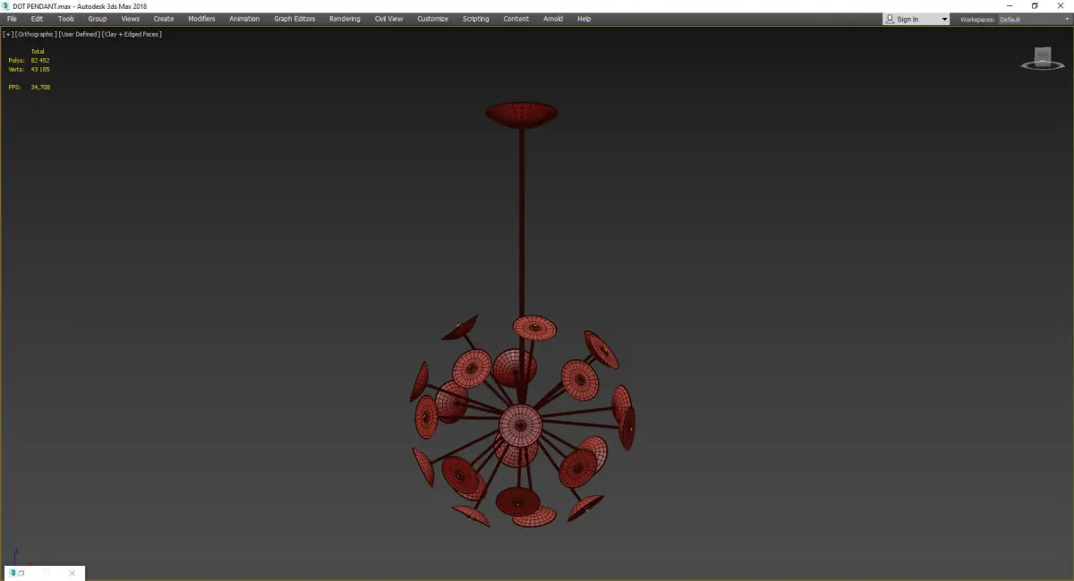Open the Rendering menu
This screenshot has height=581, width=1074.
coord(345,19)
